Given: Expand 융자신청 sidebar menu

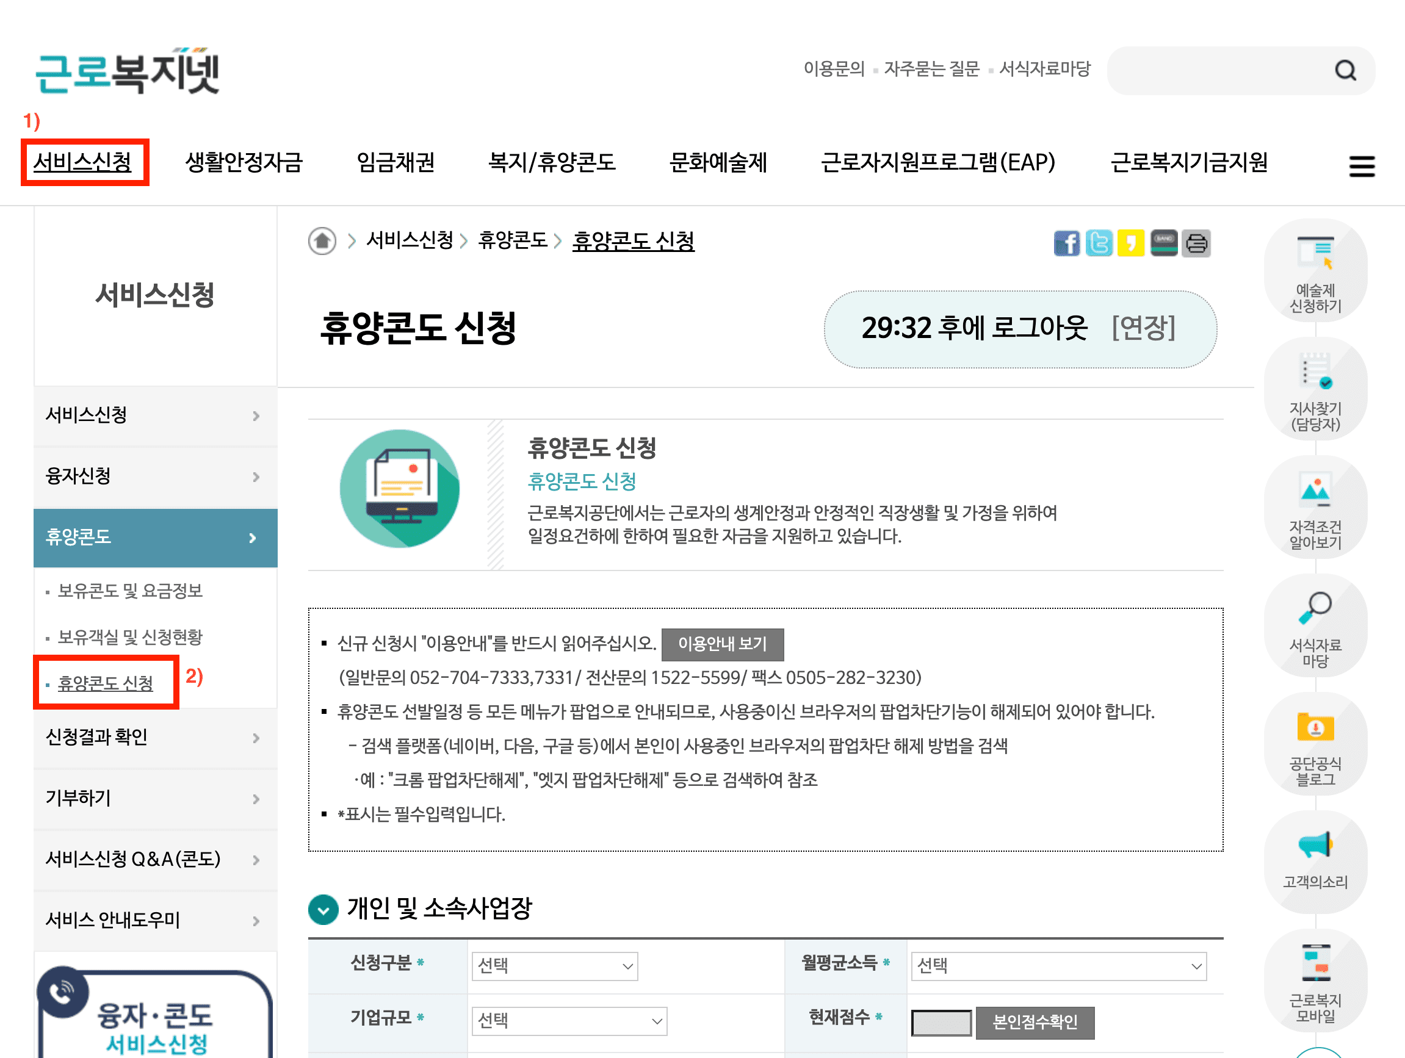Looking at the screenshot, I should coord(155,477).
